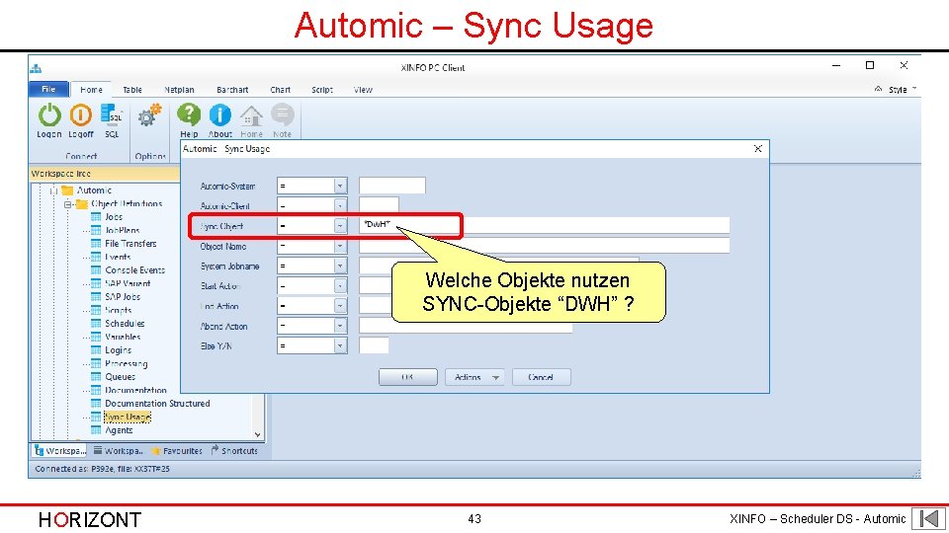Go to first slide navigation icon
Viewport: 949px width, 533px height.
click(x=929, y=518)
